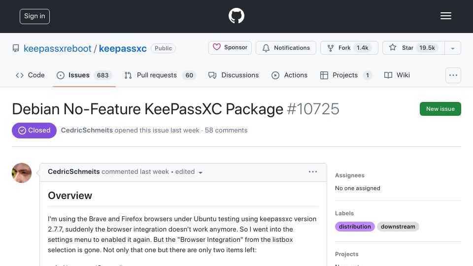This screenshot has height=266, width=473.
Task: Click the Issues count badge 683
Action: 102,75
